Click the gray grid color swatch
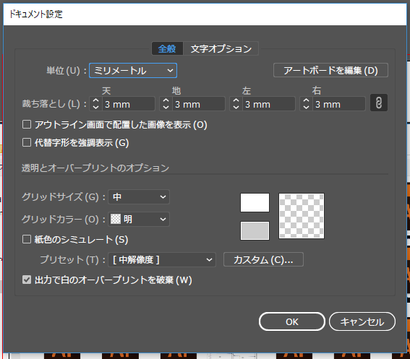The width and height of the screenshot is (410, 359). click(x=255, y=230)
